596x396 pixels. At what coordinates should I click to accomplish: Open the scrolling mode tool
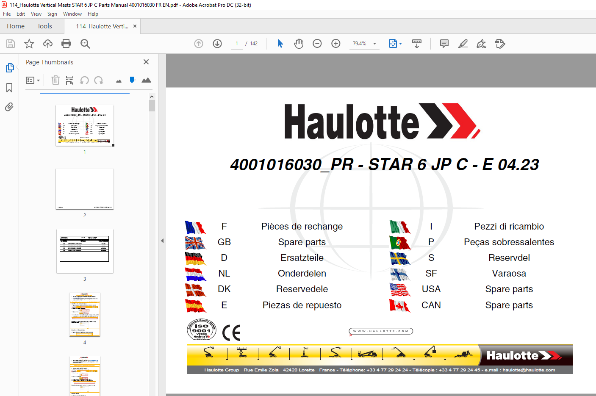click(x=417, y=44)
